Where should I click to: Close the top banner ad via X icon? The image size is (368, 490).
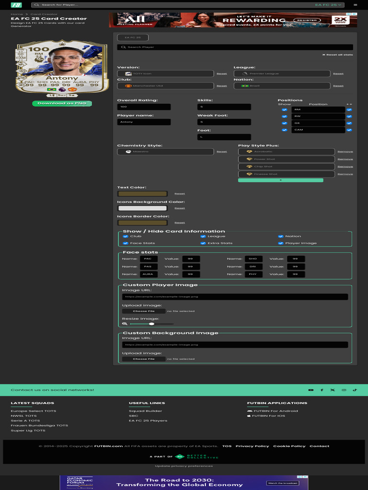(355, 14)
